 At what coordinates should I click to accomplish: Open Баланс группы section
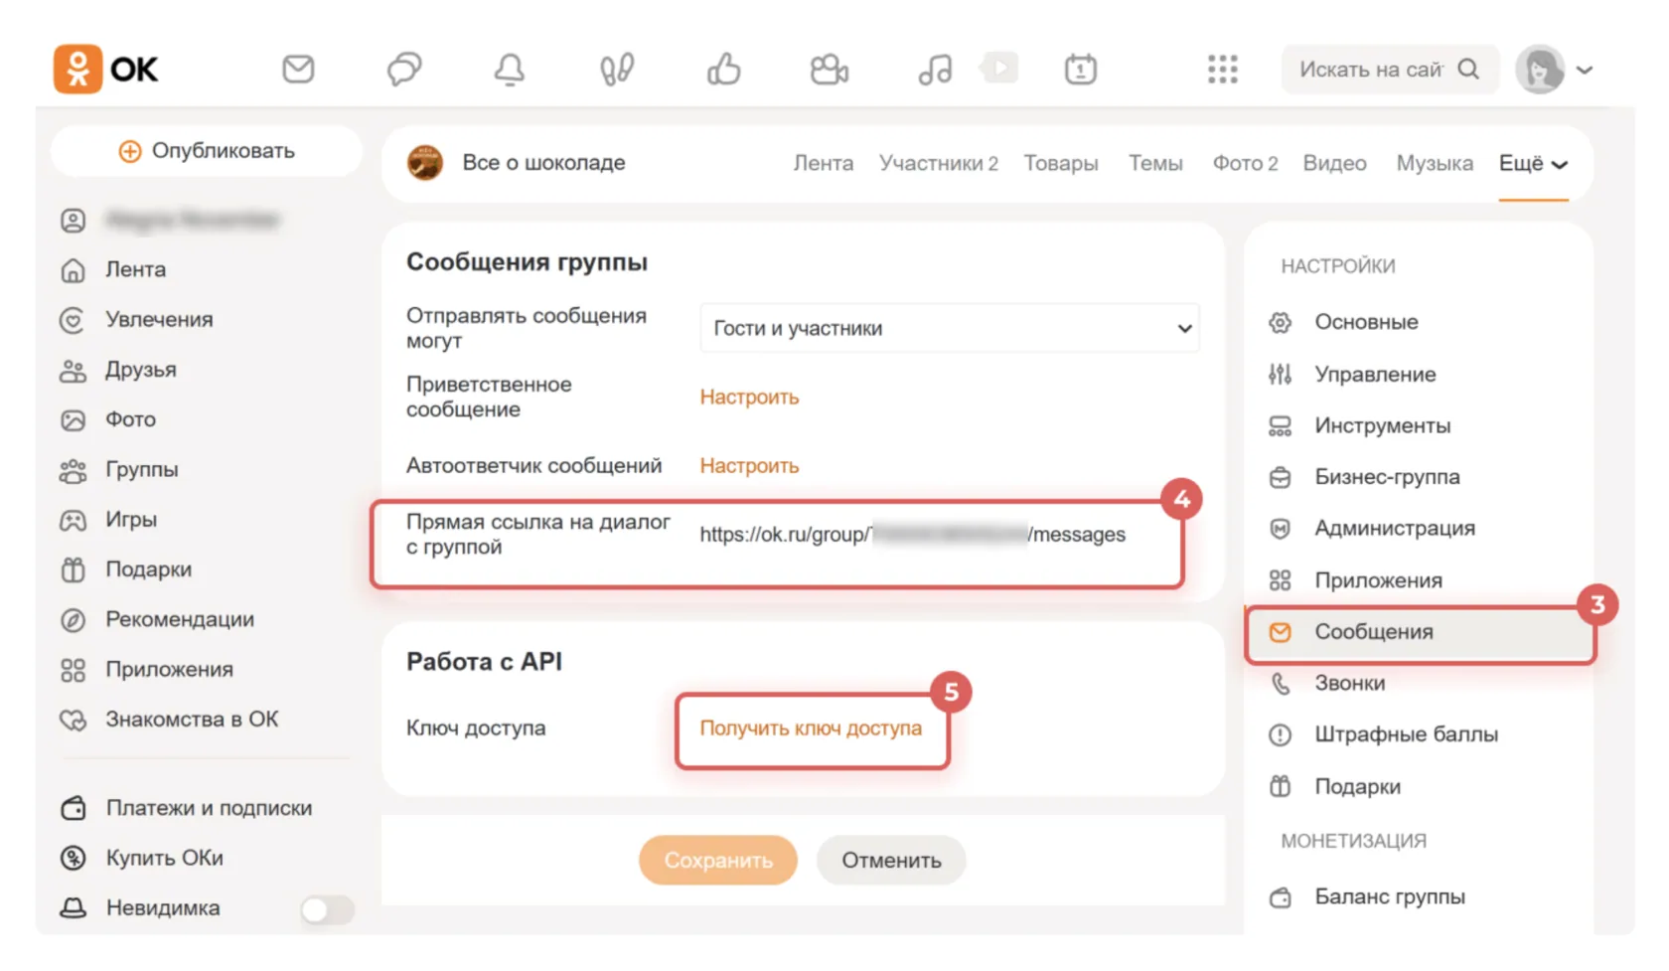click(1389, 897)
